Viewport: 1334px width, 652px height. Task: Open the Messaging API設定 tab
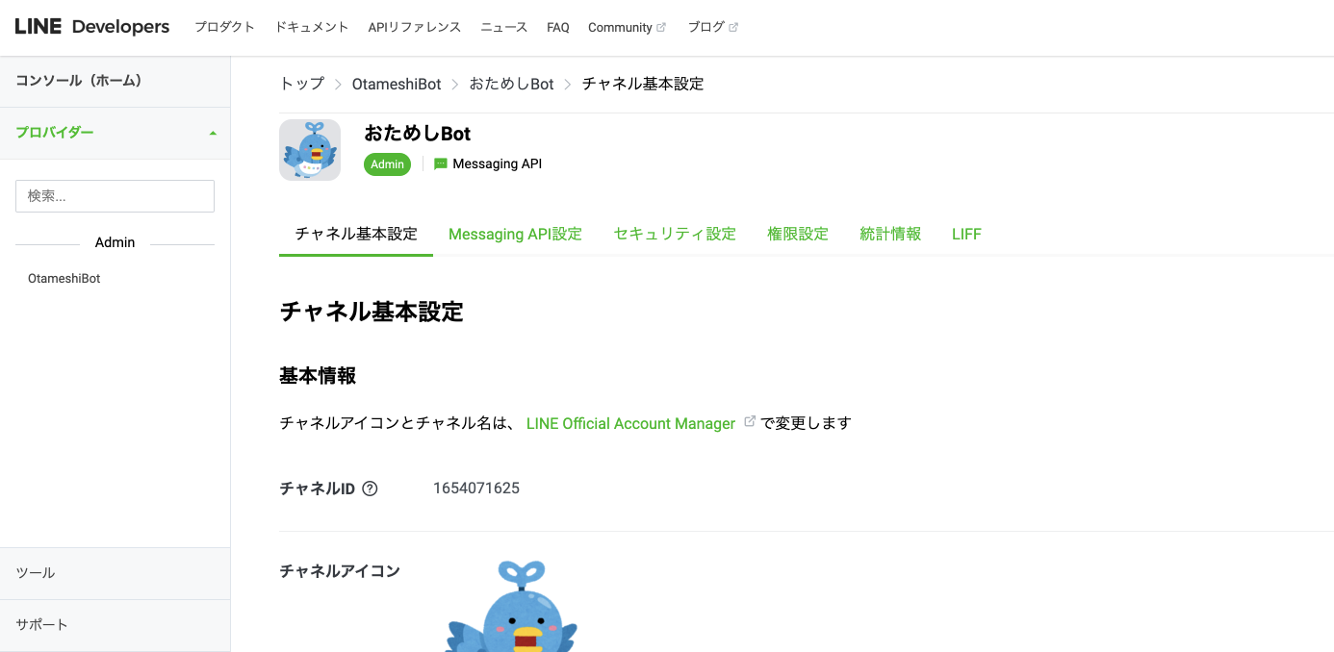[x=515, y=234]
